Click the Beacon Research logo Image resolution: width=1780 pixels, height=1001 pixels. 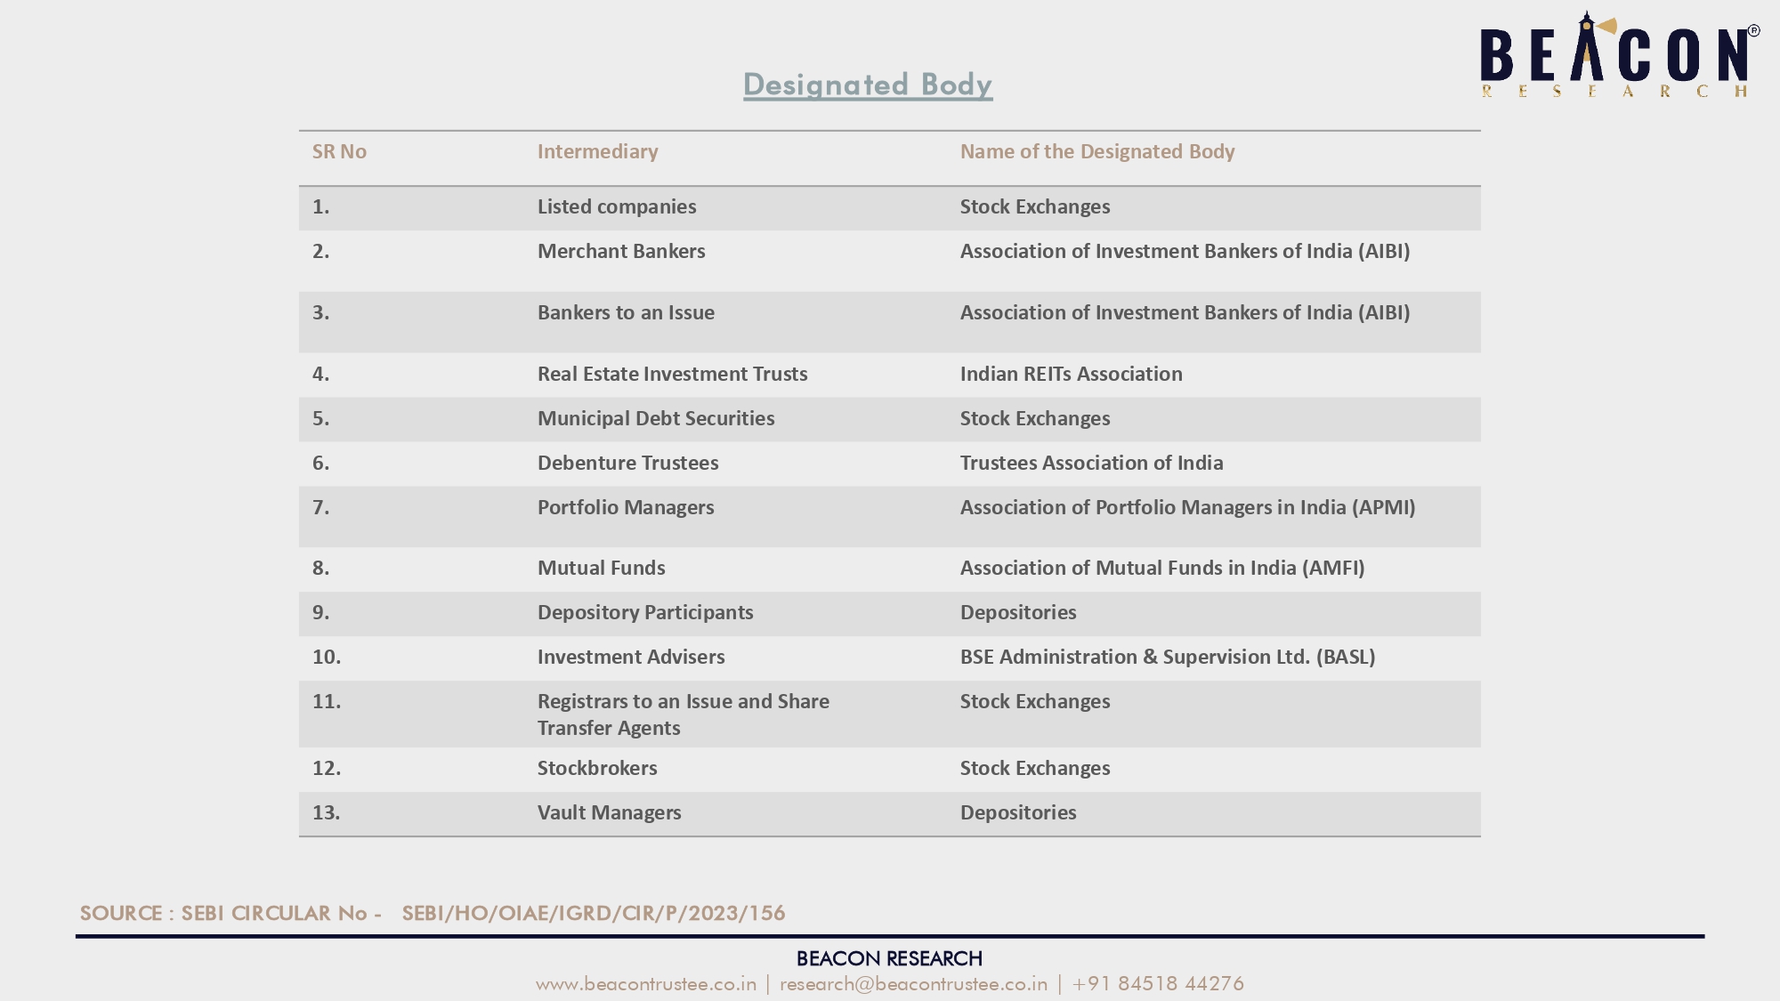1620,55
